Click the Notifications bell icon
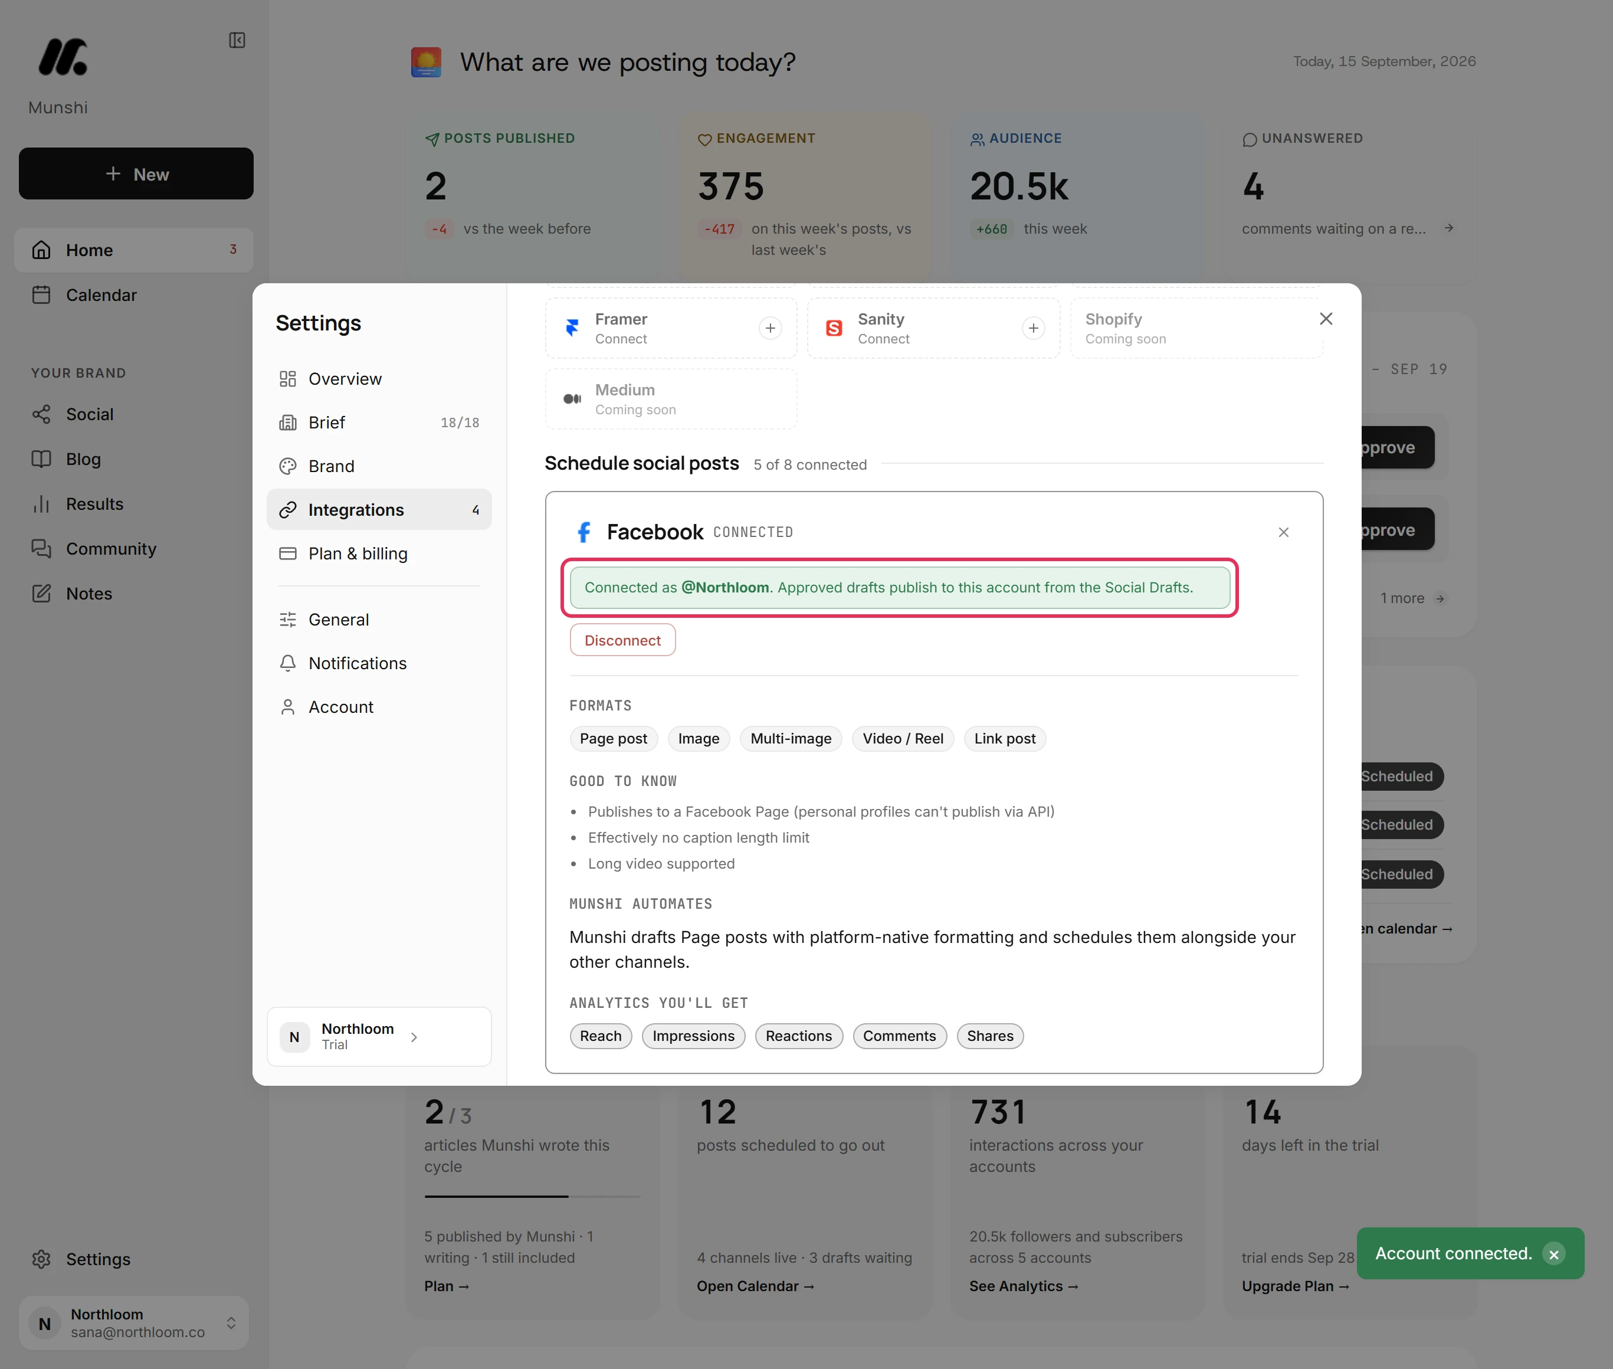Screen dimensions: 1613x1369 tap(288, 663)
